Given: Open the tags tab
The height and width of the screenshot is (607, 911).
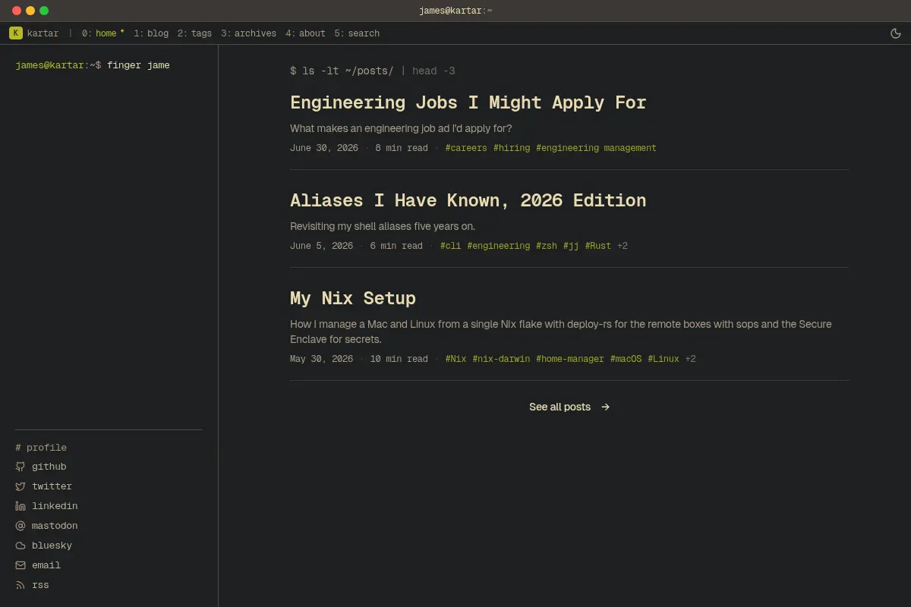Looking at the screenshot, I should click(194, 33).
